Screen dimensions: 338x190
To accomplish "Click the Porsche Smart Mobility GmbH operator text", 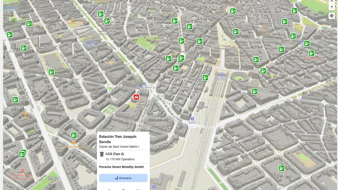I will coord(121,167).
